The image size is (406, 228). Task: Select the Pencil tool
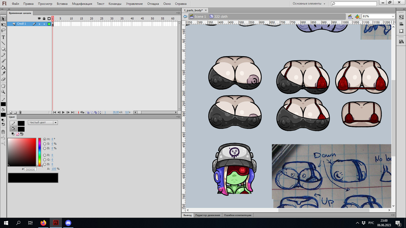click(x=3, y=55)
